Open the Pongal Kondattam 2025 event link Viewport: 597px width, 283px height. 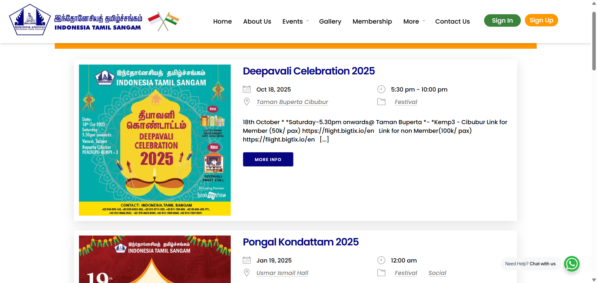click(300, 242)
